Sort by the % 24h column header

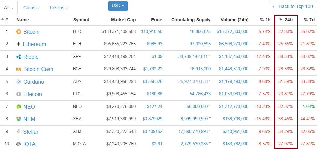pyautogui.click(x=286, y=20)
